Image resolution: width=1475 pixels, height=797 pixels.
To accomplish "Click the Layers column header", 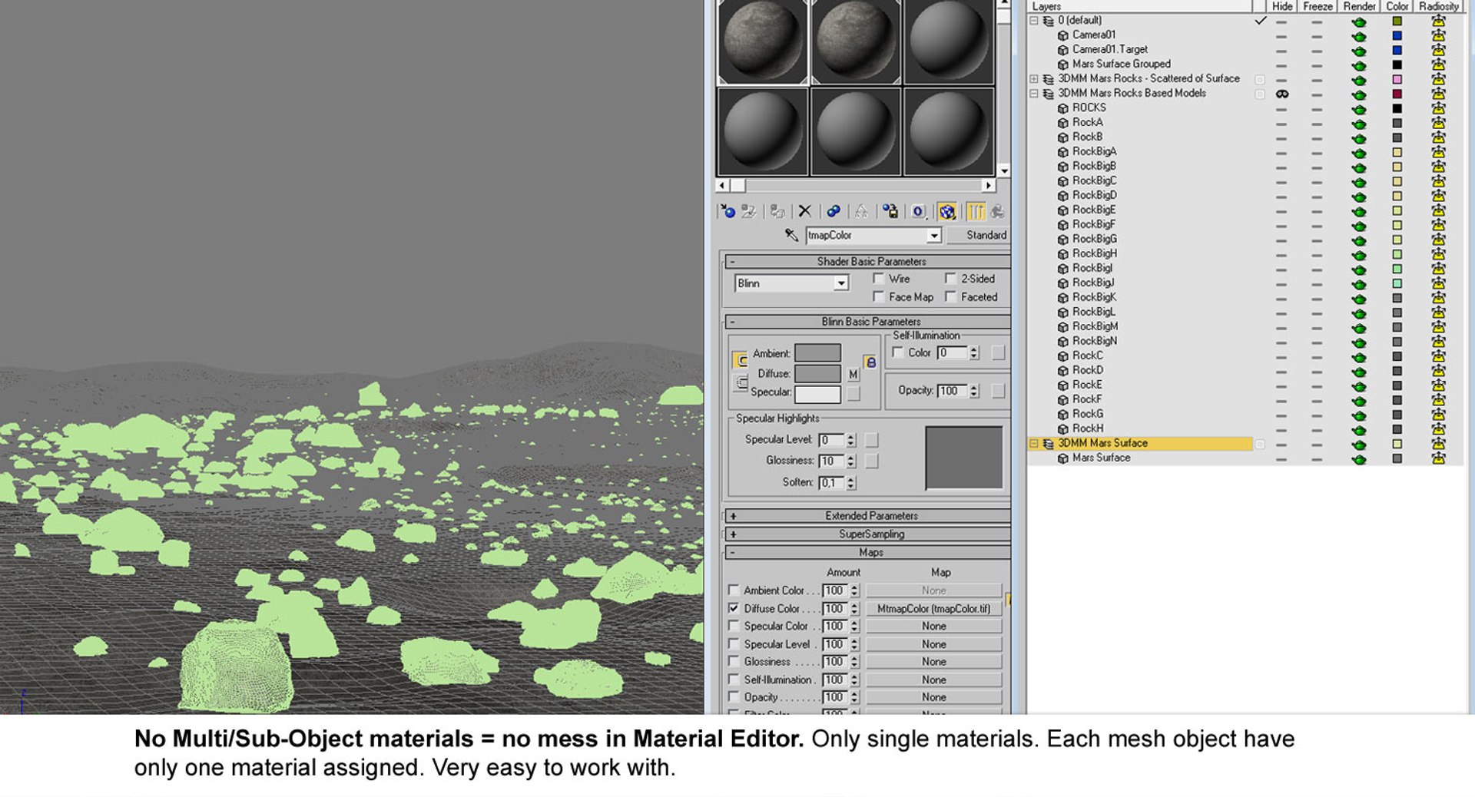I will (1141, 6).
